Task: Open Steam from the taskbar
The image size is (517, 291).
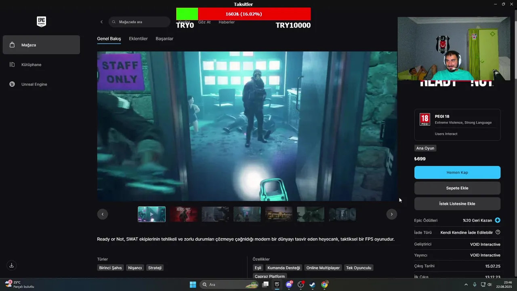Action: (312, 285)
